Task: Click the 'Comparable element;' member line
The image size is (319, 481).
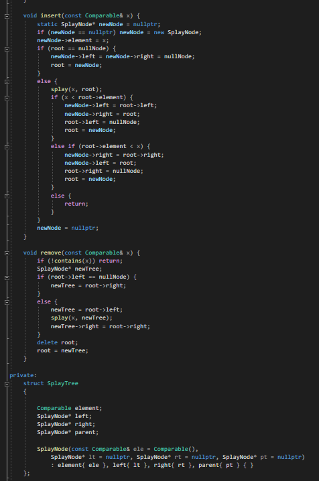Action: coord(69,408)
